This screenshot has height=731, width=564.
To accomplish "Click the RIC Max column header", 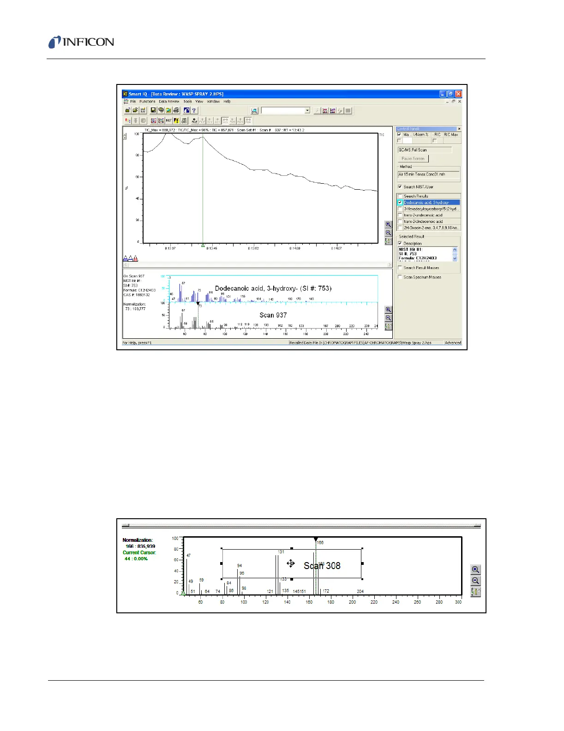I will tap(451, 135).
